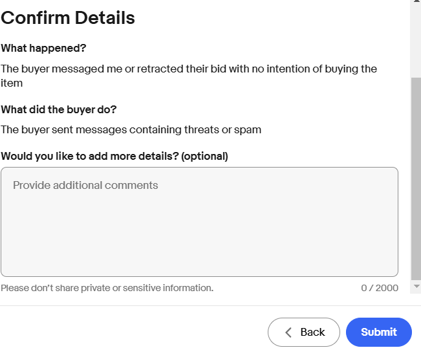Click the 'Confirm Details' heading
Screen dimensions: 421x350
click(x=68, y=17)
